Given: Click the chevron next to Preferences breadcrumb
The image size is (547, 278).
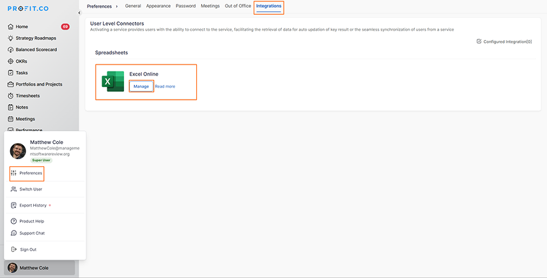Looking at the screenshot, I should [116, 6].
